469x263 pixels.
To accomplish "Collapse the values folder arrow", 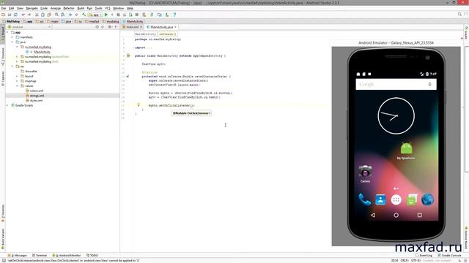I will pyautogui.click(x=17, y=86).
